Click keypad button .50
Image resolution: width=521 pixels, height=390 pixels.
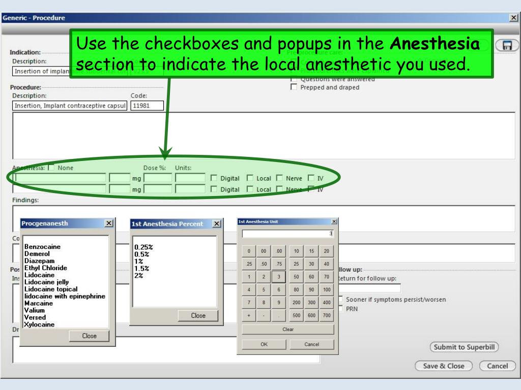point(264,264)
